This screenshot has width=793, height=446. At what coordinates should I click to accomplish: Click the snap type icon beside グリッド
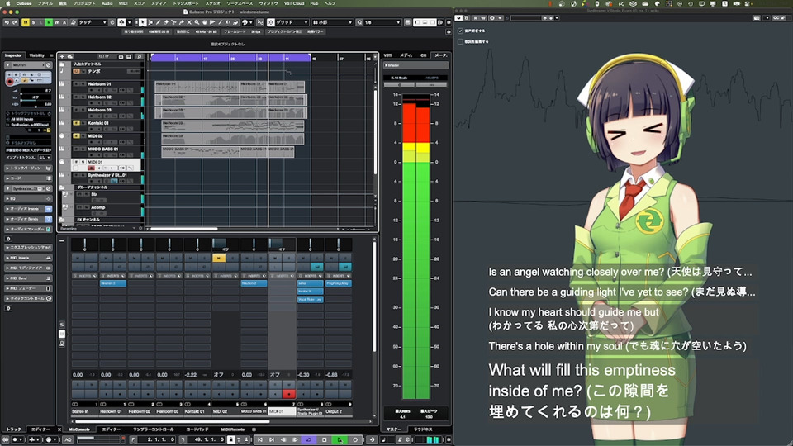pos(271,23)
